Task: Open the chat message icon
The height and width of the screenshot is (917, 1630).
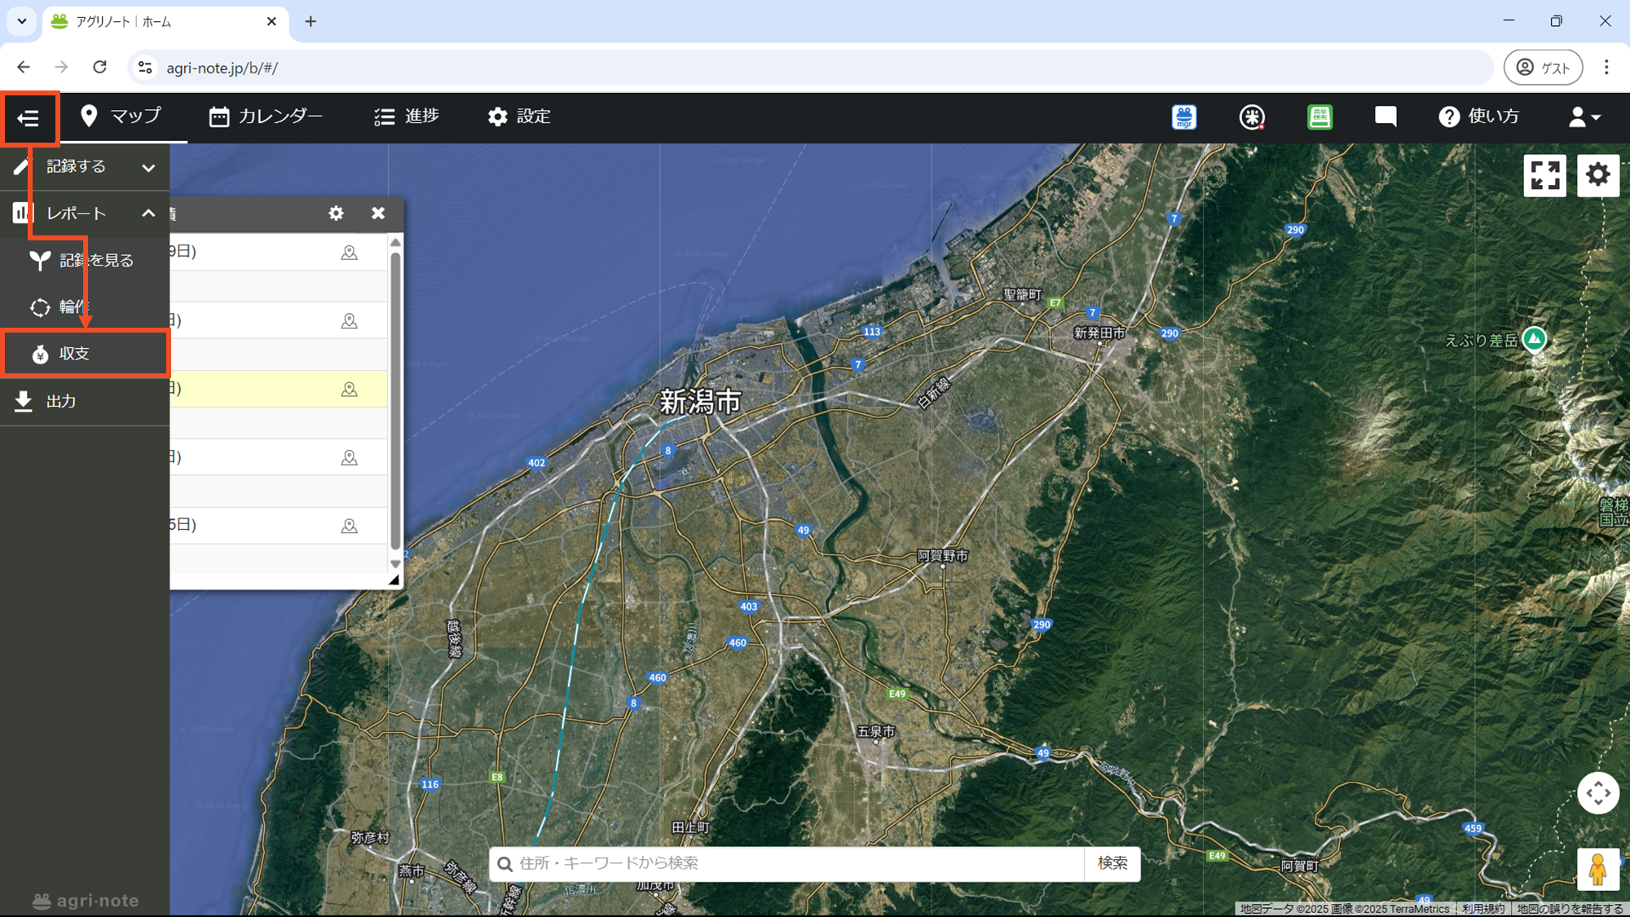Action: [1385, 117]
